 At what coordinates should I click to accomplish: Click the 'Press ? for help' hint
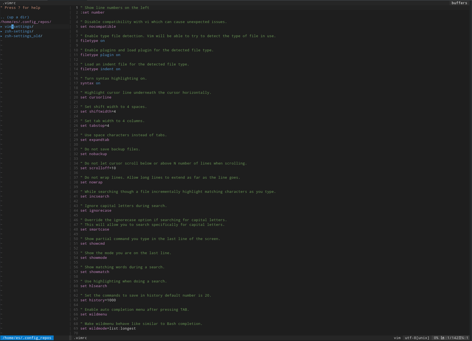[20, 8]
